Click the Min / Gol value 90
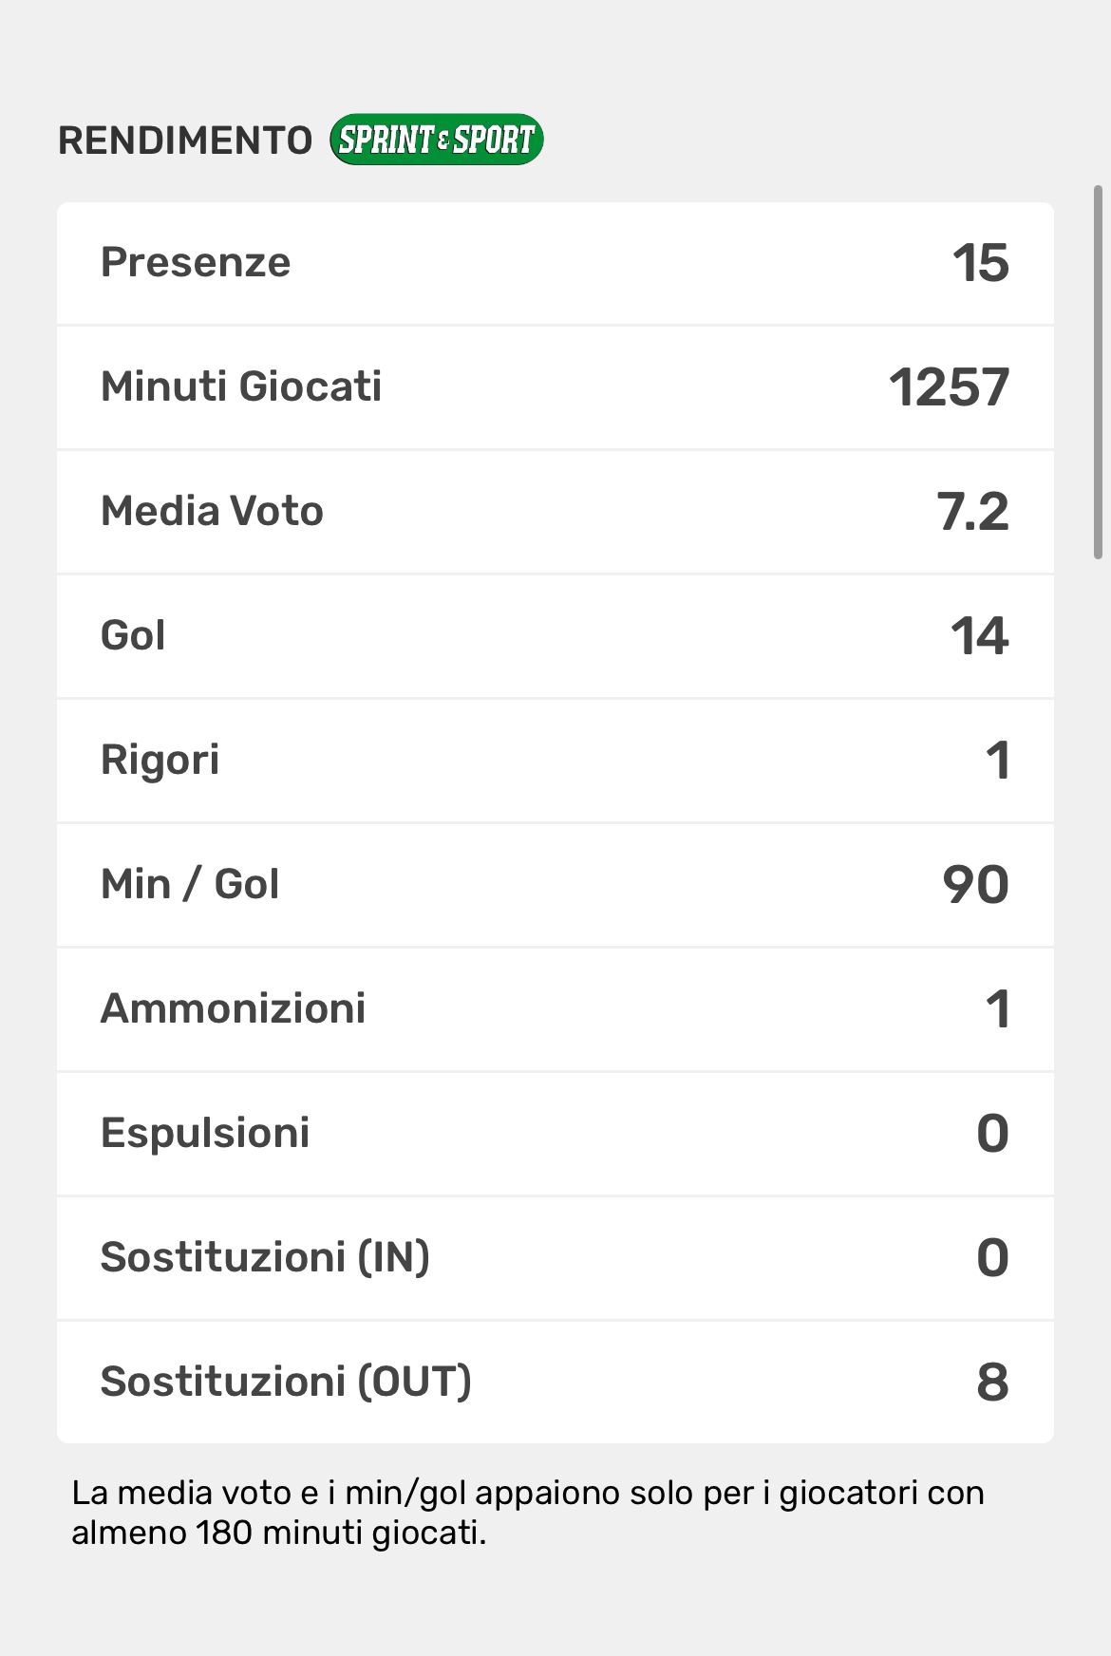 [975, 885]
